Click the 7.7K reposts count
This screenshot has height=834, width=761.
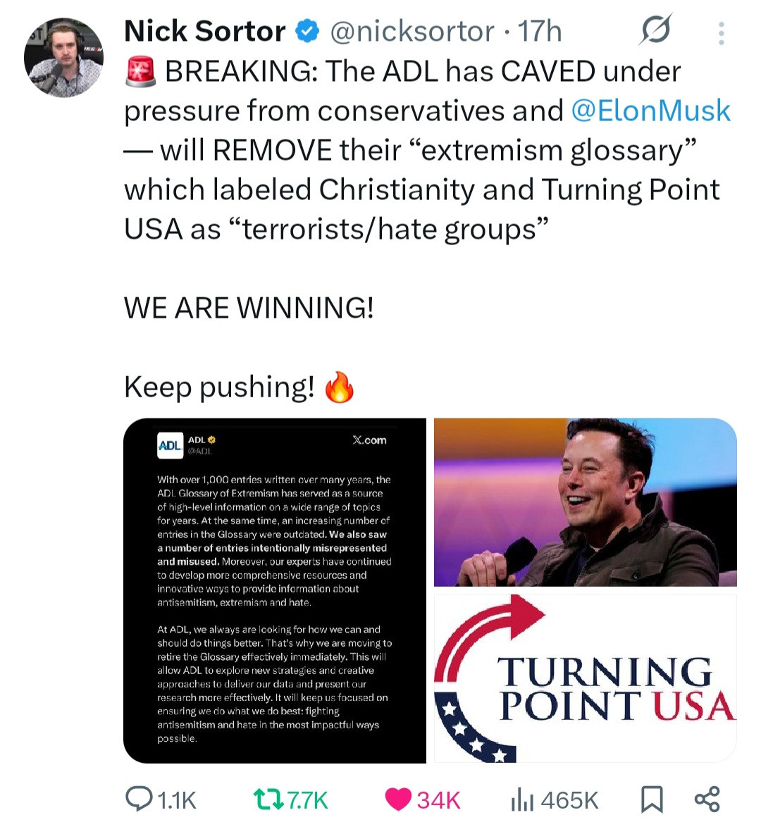307,800
